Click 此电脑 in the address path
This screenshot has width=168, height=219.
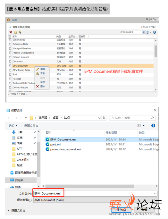coord(43,118)
